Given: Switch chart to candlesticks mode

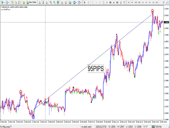Looking at the screenshot, I should (43, 2).
